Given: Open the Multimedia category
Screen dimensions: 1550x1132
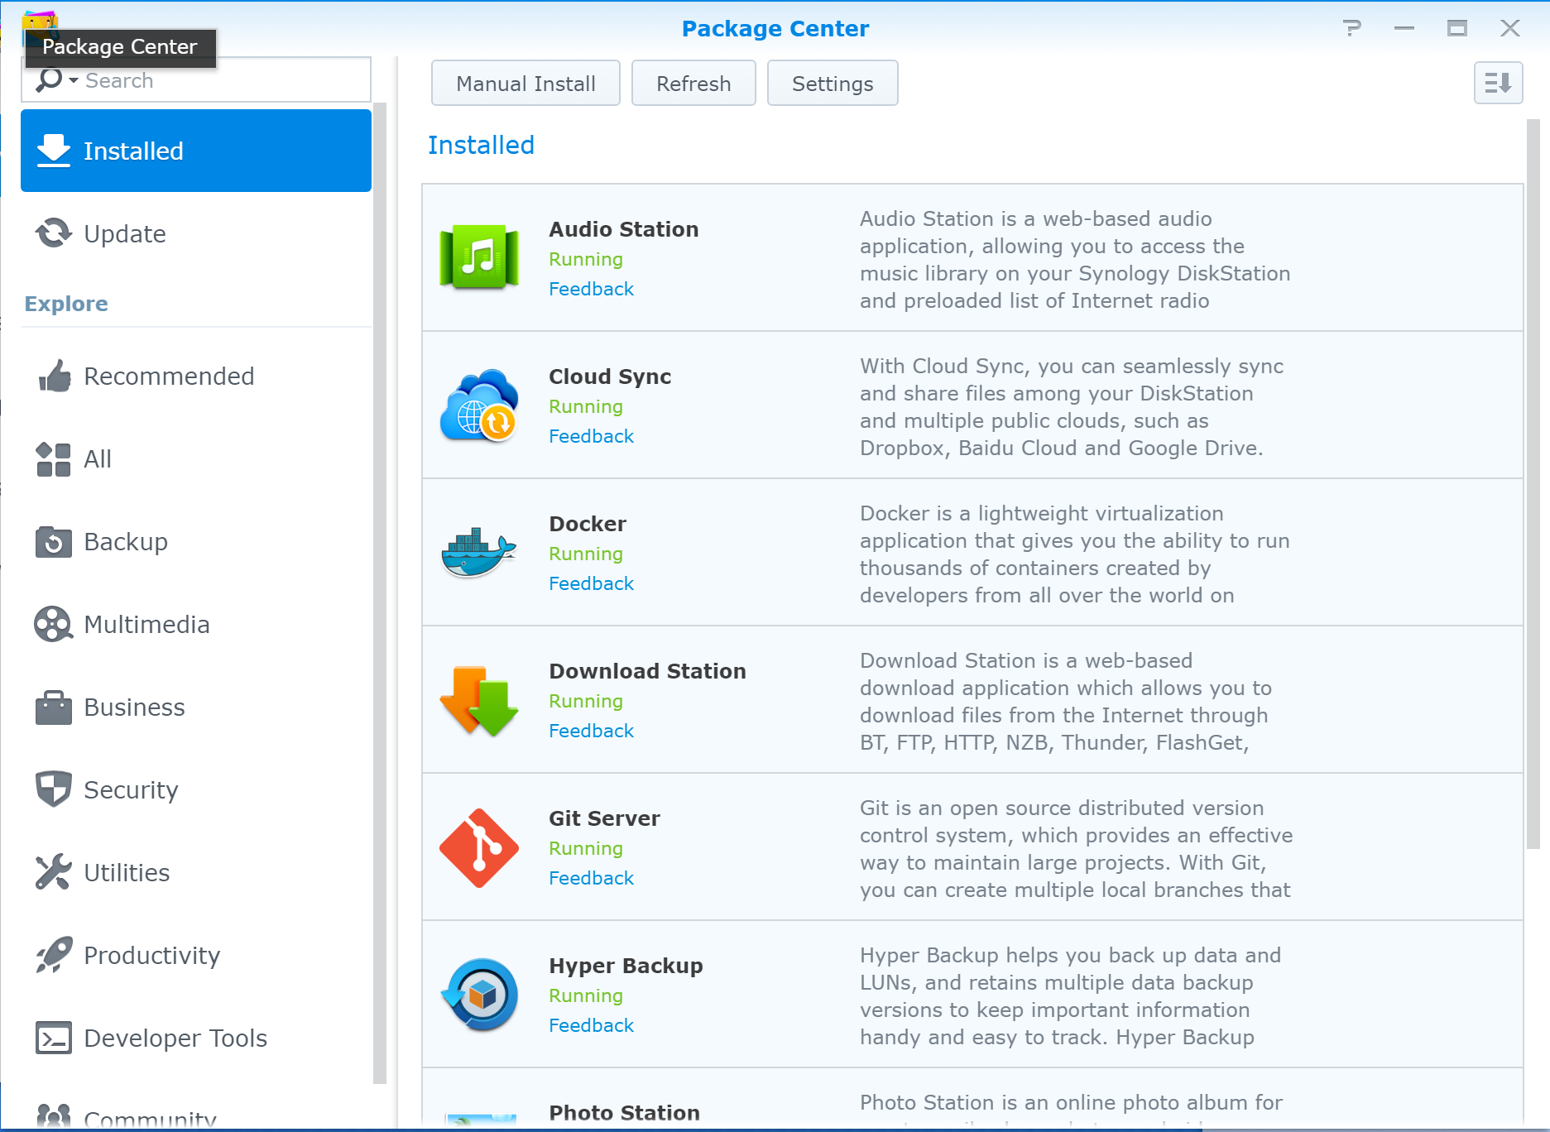Looking at the screenshot, I should pyautogui.click(x=196, y=625).
